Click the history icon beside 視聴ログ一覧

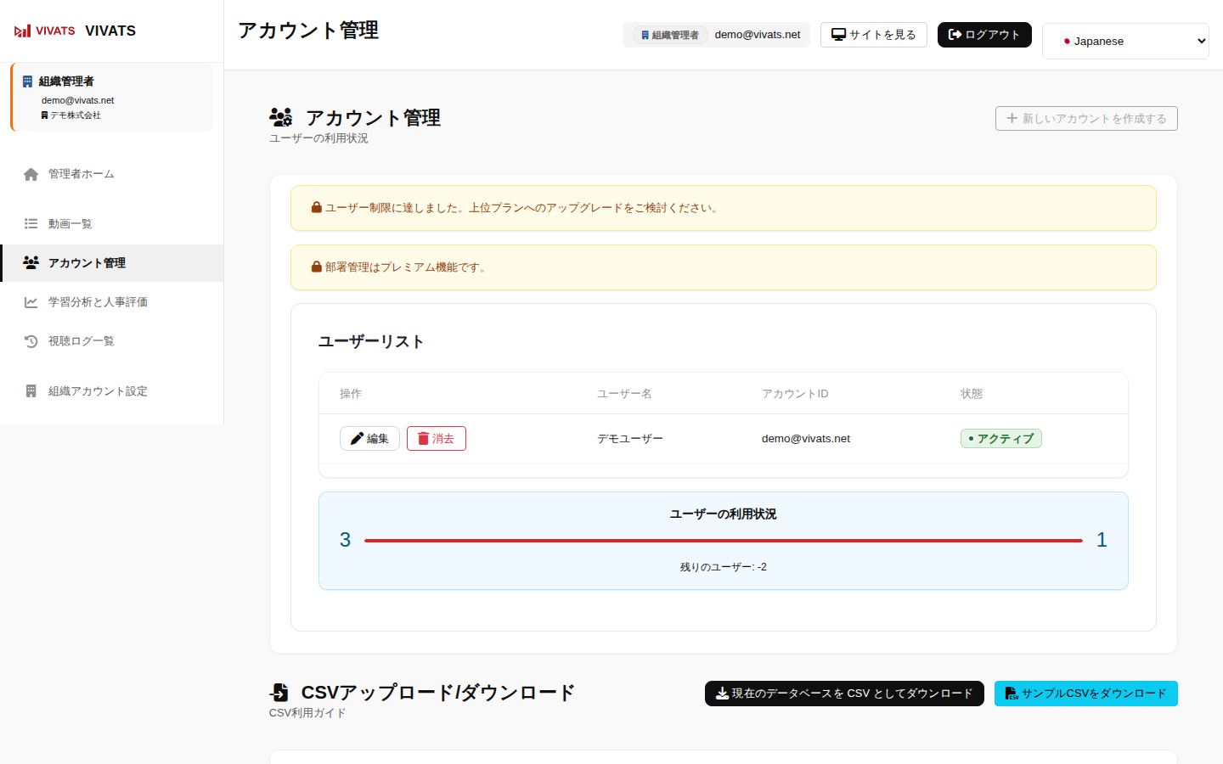tap(31, 341)
